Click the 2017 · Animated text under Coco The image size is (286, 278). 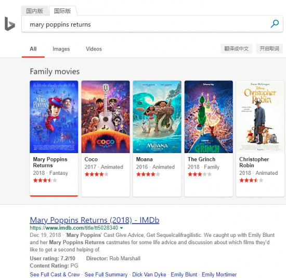coord(104,167)
